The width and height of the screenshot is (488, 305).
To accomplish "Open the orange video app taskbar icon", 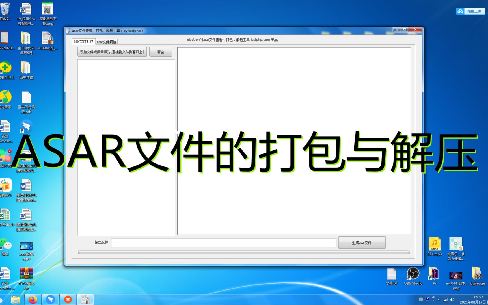I will [68, 299].
